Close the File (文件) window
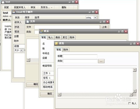 [108, 22]
